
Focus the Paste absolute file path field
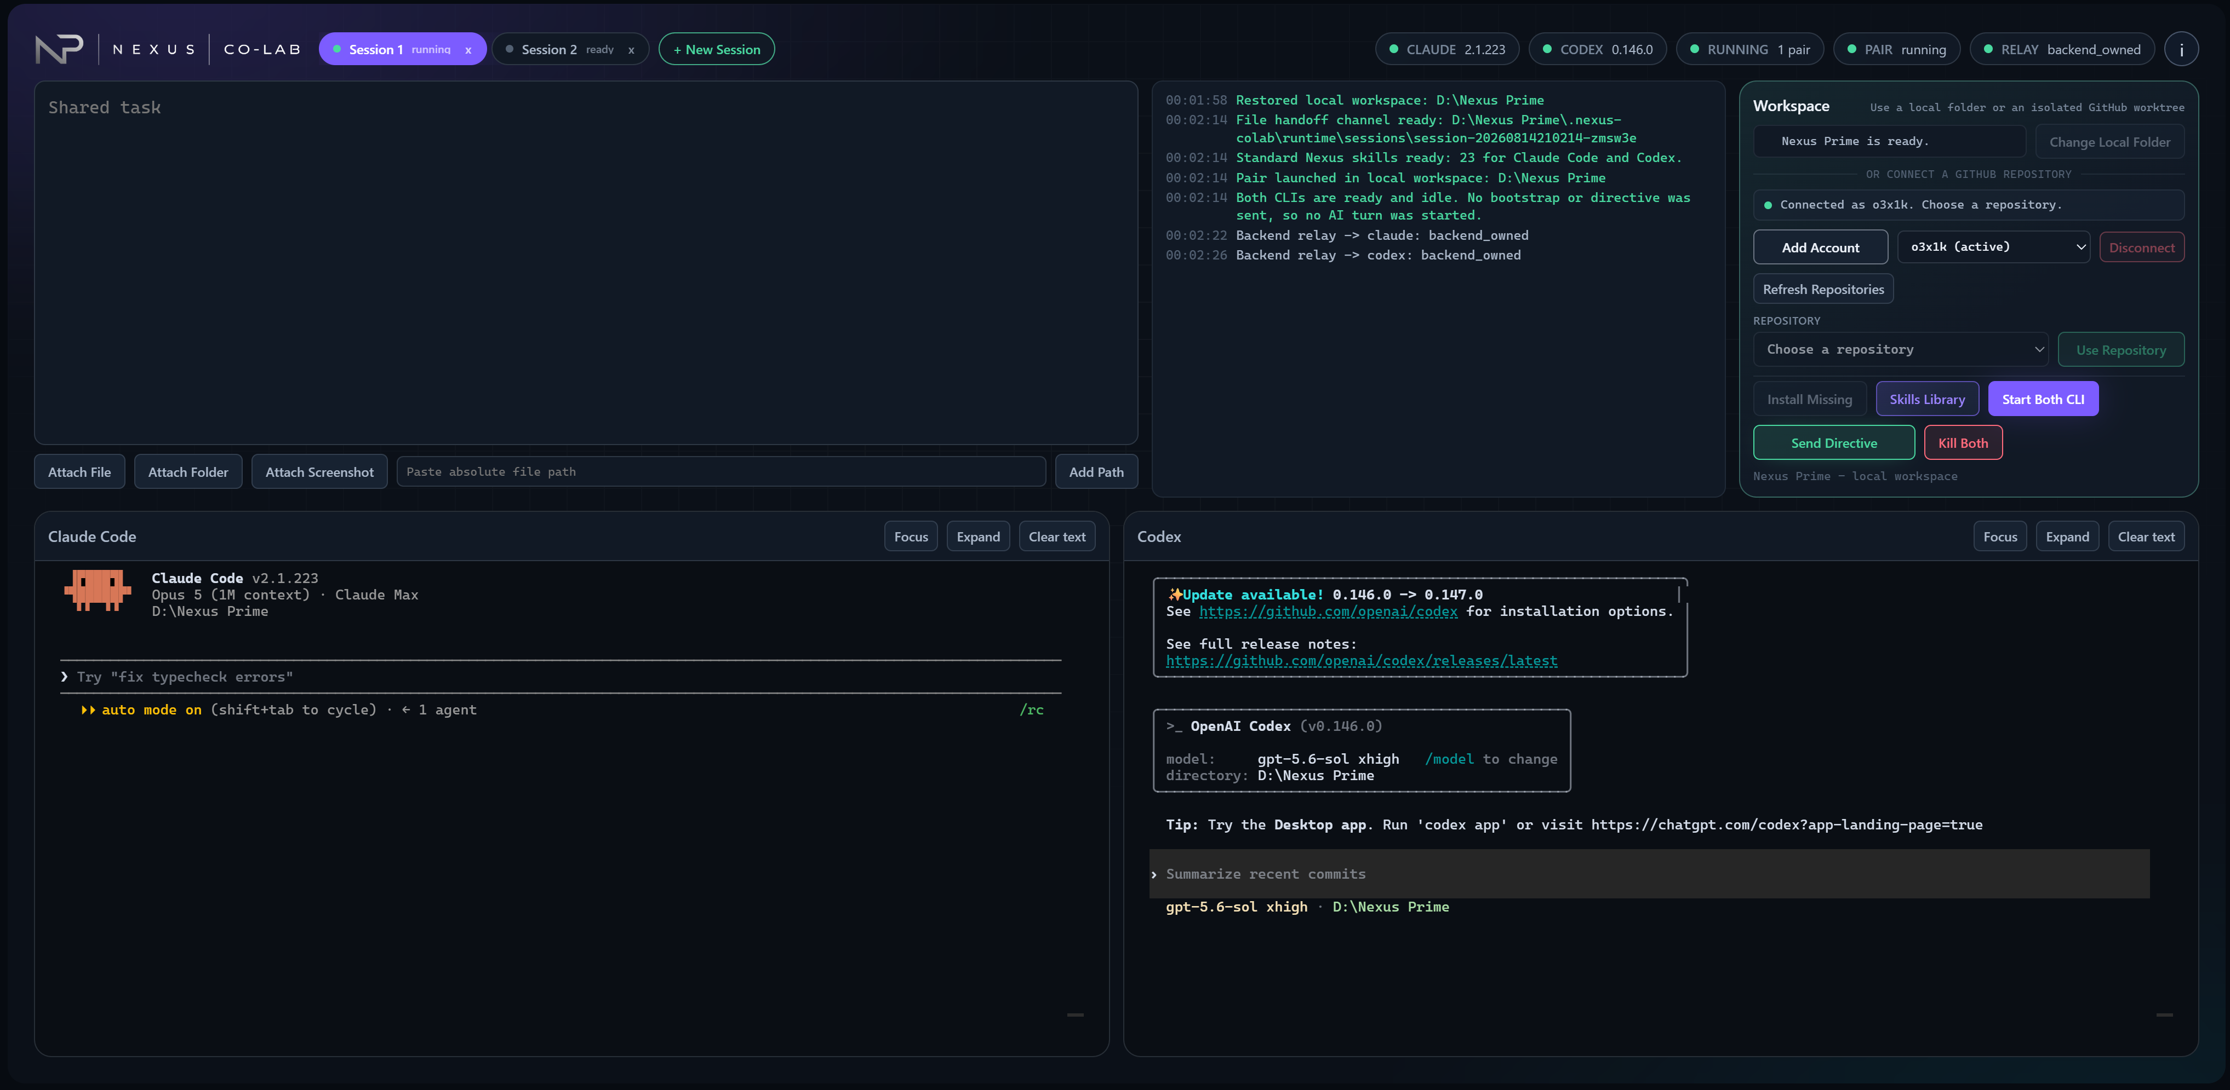[x=721, y=471]
